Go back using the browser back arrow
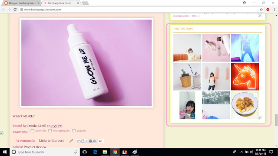 [4, 10]
